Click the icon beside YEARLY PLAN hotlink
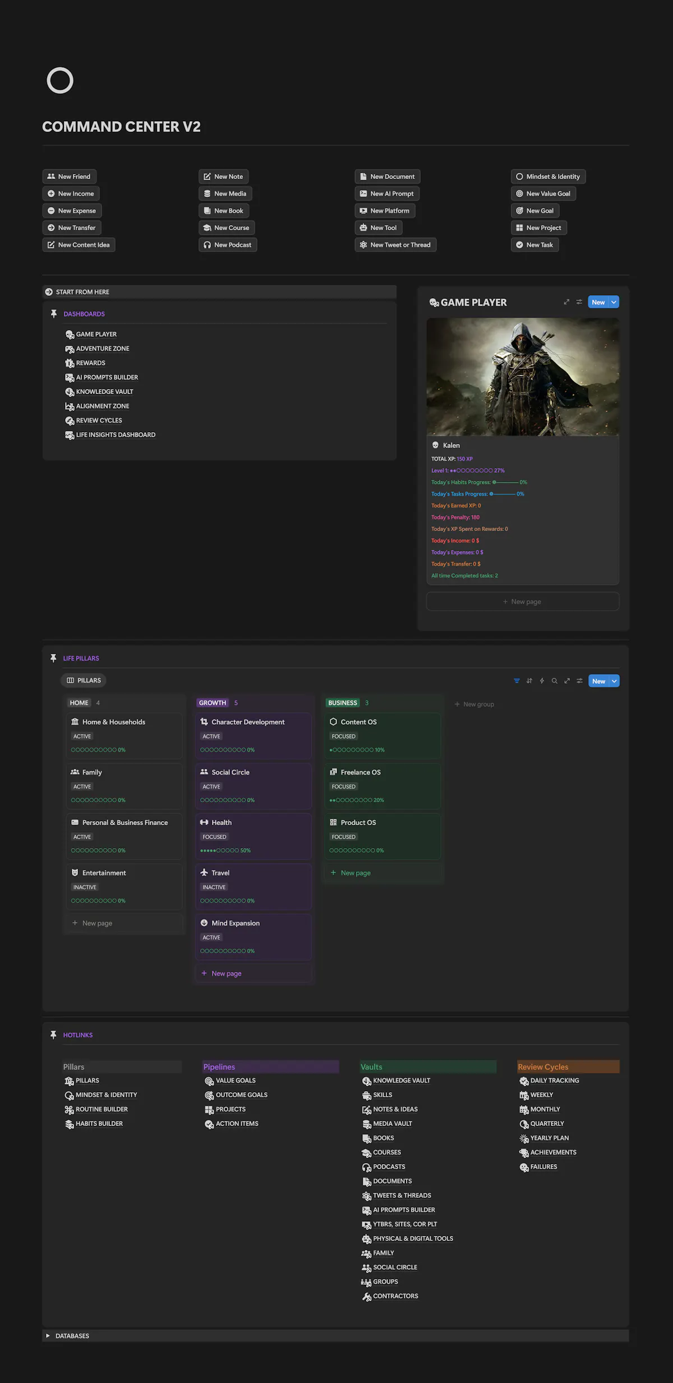This screenshot has width=673, height=1383. 524,1138
